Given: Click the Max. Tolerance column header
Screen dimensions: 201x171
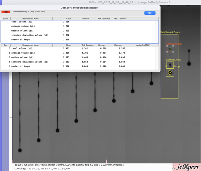Looking at the screenshot, I should click(x=122, y=18).
